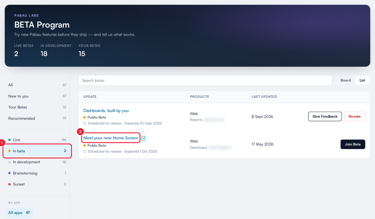The height and width of the screenshot is (219, 375).
Task: Switch to List view
Action: [x=362, y=80]
